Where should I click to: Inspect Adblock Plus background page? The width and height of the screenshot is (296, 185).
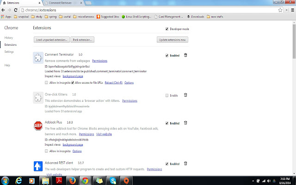pyautogui.click(x=73, y=145)
